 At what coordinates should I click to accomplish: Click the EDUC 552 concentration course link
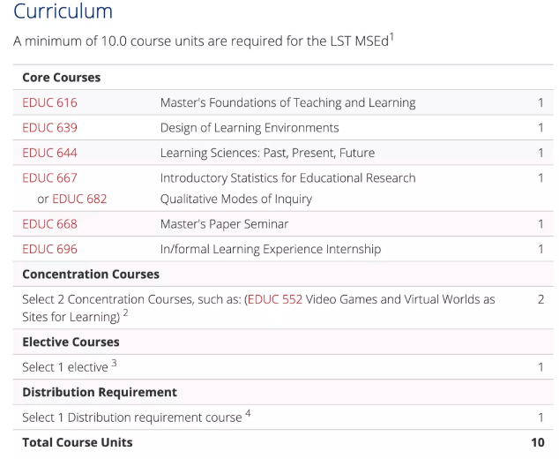click(x=275, y=299)
